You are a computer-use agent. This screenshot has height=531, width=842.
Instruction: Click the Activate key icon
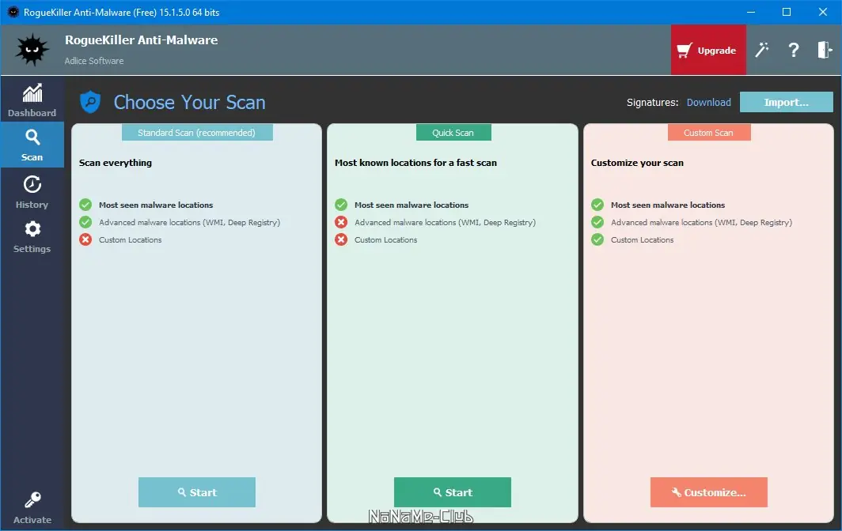(x=32, y=500)
